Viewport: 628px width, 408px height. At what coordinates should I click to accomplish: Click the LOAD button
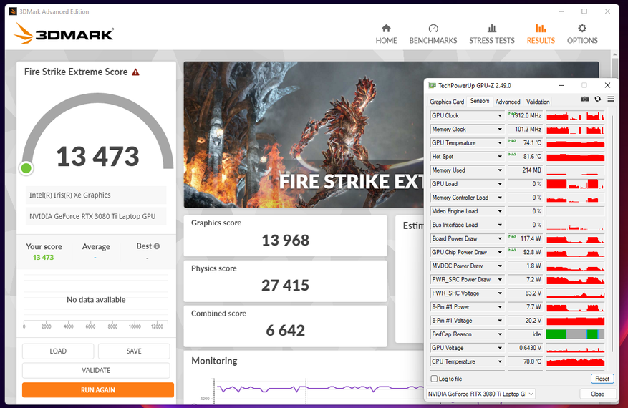58,351
